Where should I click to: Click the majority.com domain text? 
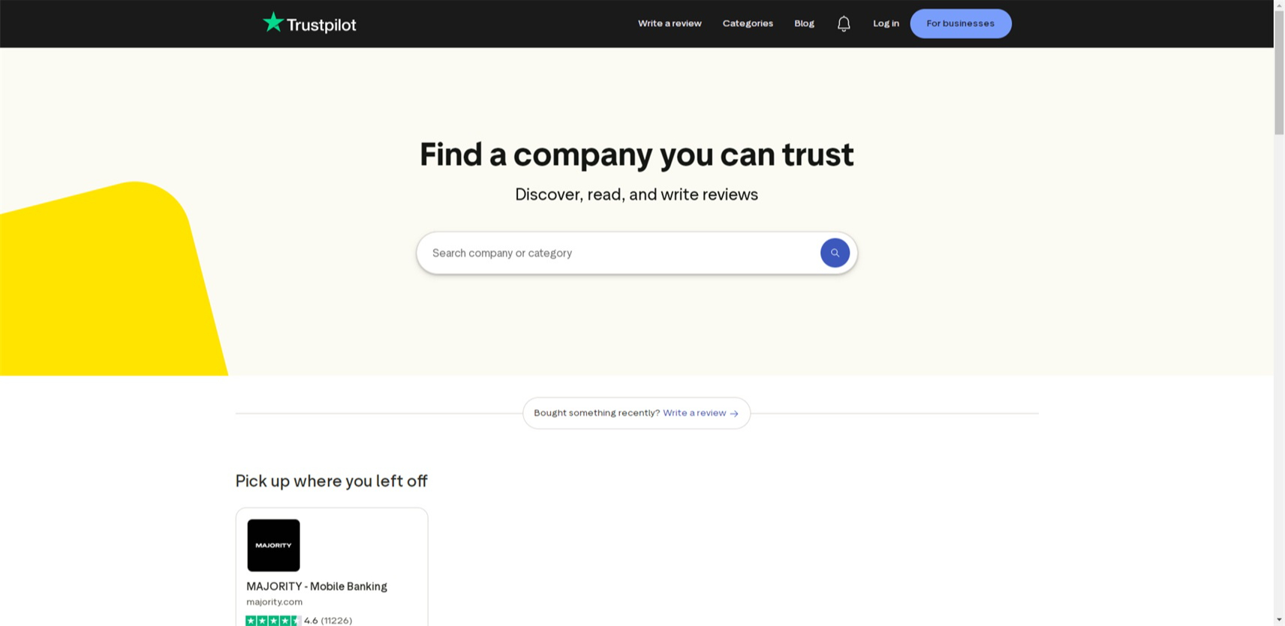(275, 602)
